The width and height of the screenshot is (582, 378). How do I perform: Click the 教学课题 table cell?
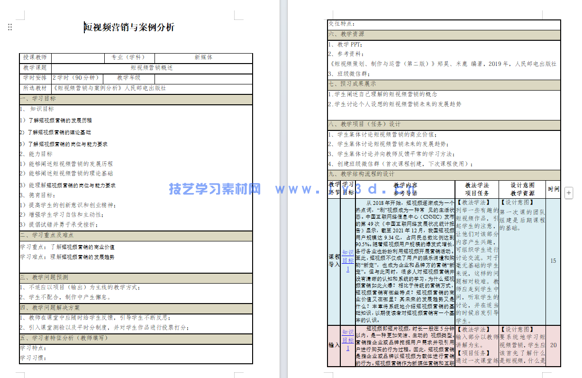click(x=36, y=68)
